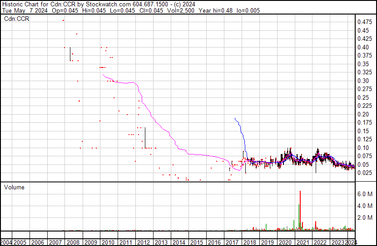Click the 0.20 price axis label
377x246 pixels.
363,114
